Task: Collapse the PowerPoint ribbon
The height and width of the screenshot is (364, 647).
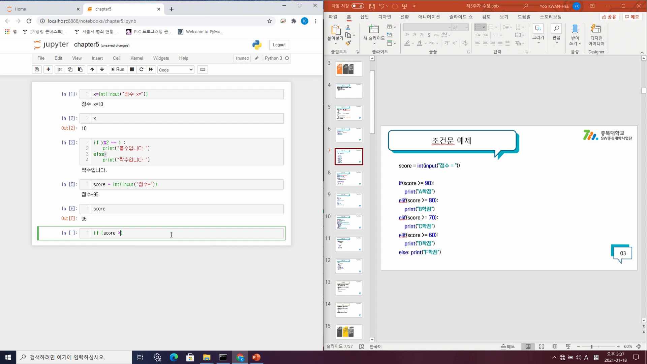Action: tap(642, 52)
